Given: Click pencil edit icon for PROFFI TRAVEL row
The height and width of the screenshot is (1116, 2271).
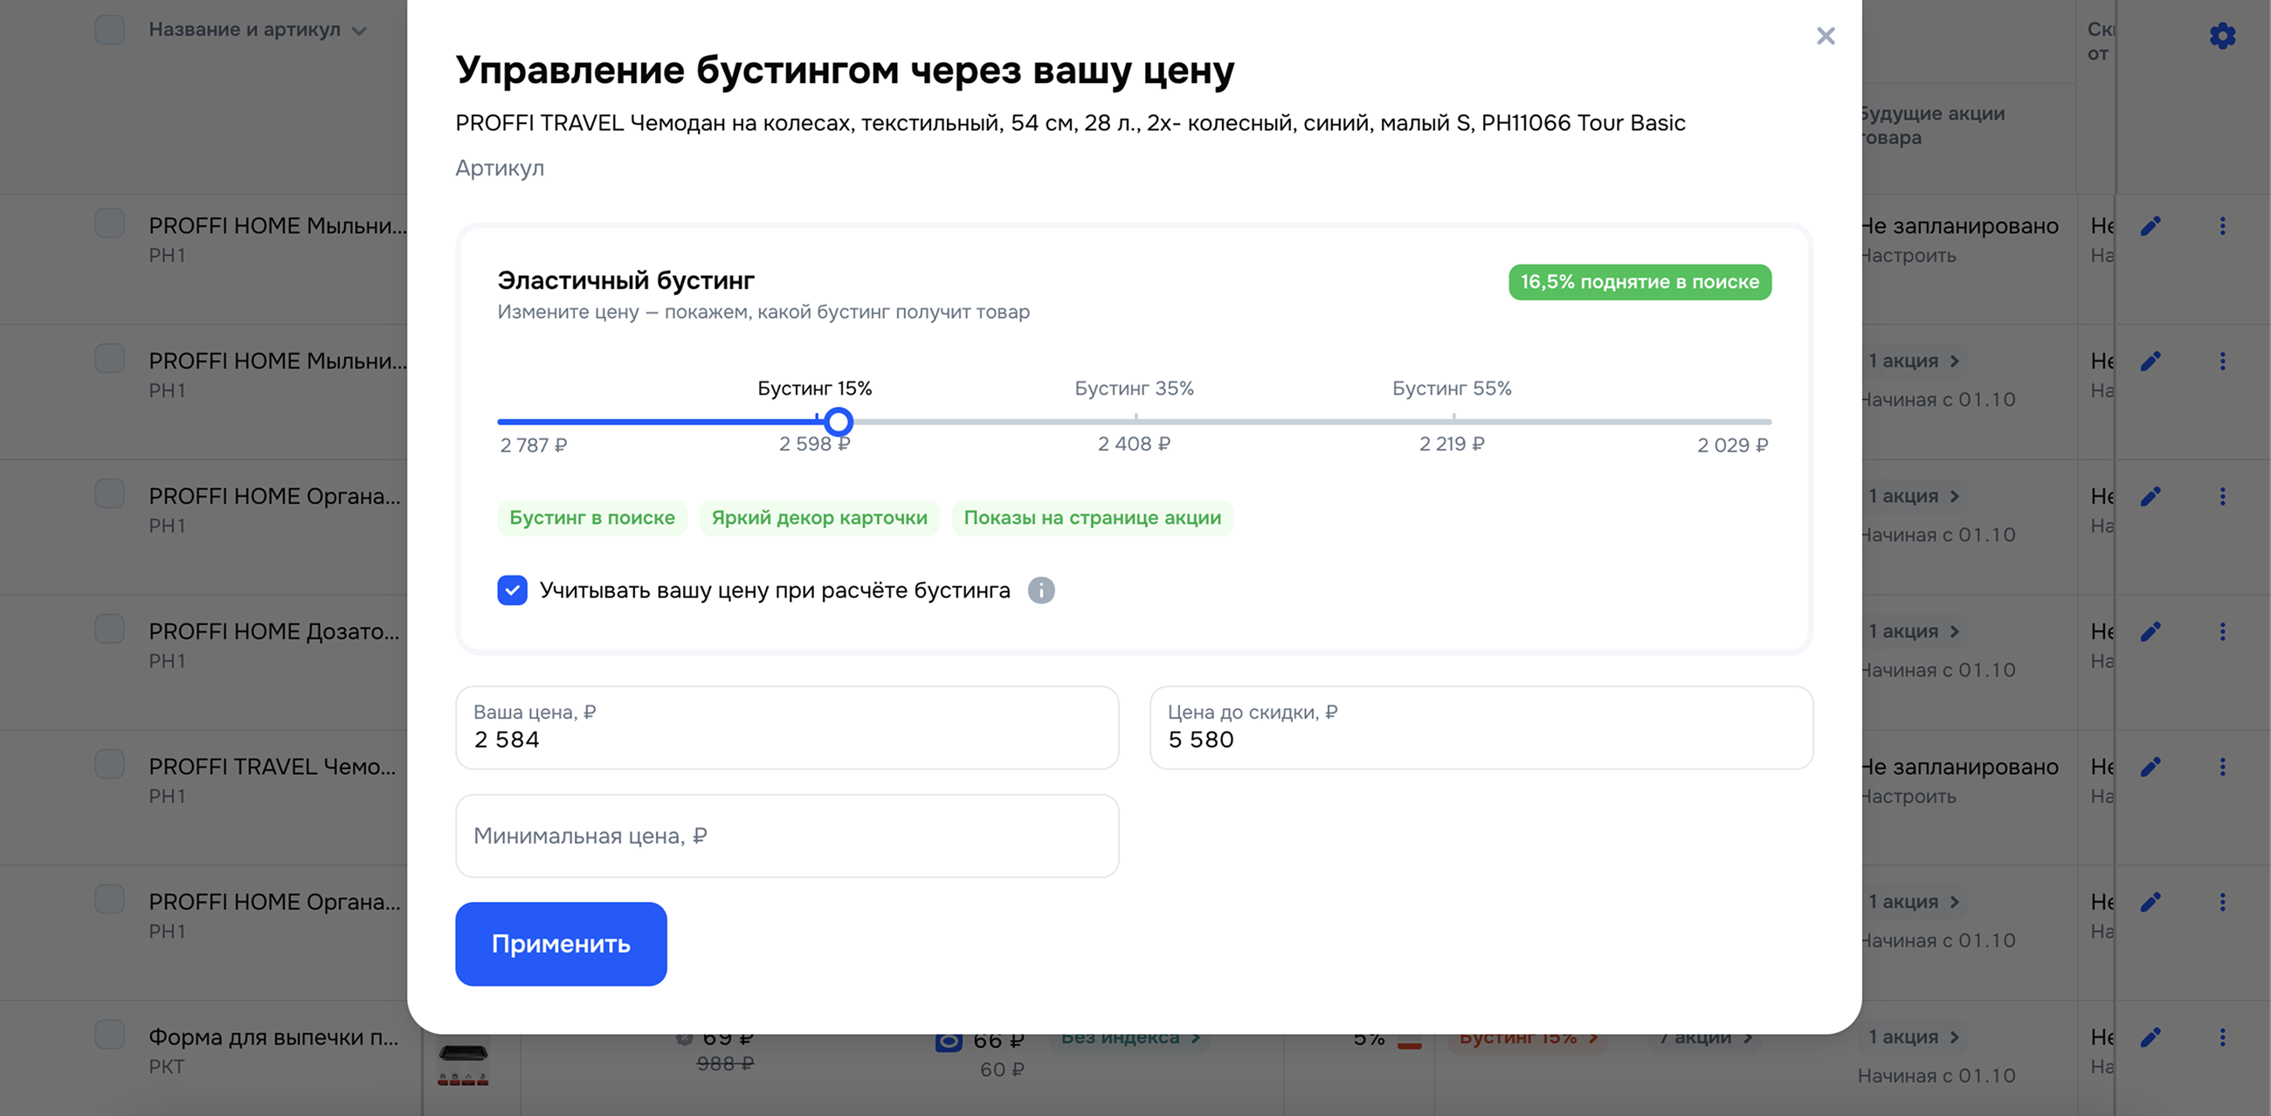Looking at the screenshot, I should click(x=2150, y=767).
